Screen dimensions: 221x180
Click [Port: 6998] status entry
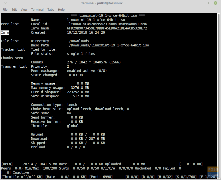coord(101,177)
